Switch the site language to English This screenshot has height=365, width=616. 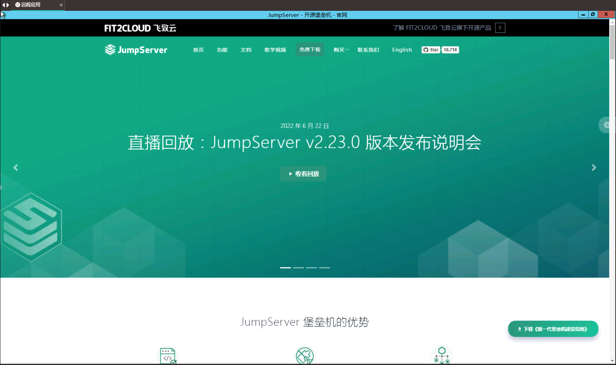tap(402, 49)
